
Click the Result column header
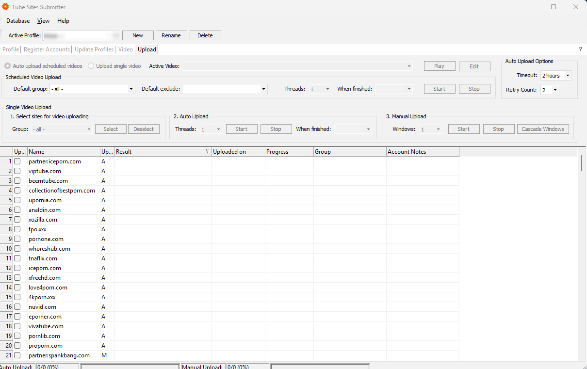[163, 152]
